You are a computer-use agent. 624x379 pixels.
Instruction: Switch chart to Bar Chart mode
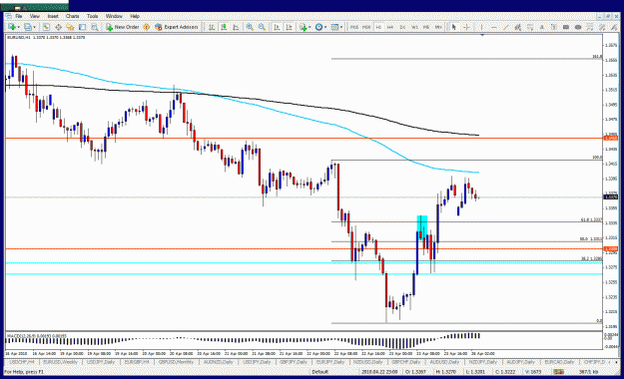[212, 27]
